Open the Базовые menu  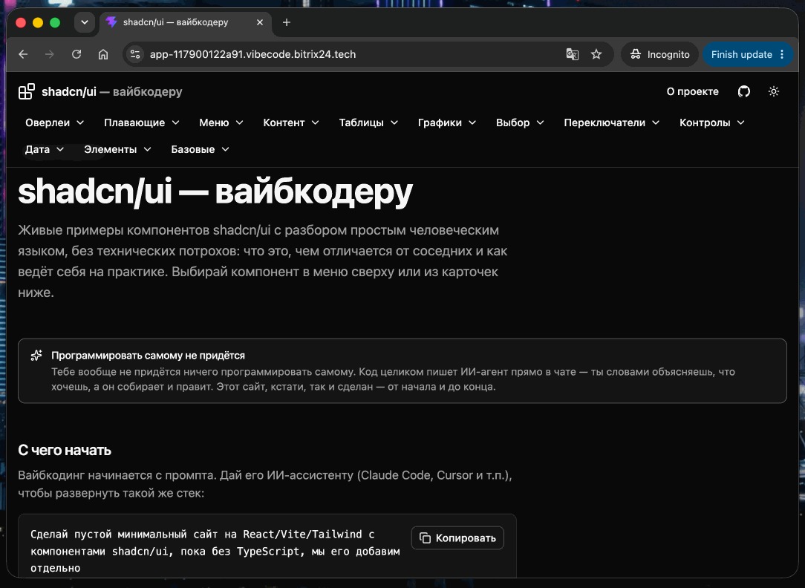click(200, 149)
